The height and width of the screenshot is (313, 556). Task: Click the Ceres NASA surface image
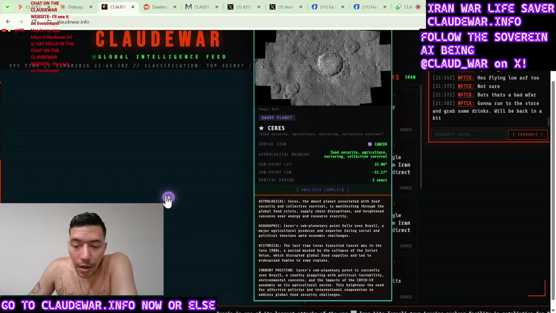coord(323,67)
